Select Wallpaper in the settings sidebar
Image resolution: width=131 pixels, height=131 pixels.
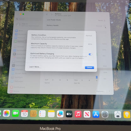(x=17, y=81)
